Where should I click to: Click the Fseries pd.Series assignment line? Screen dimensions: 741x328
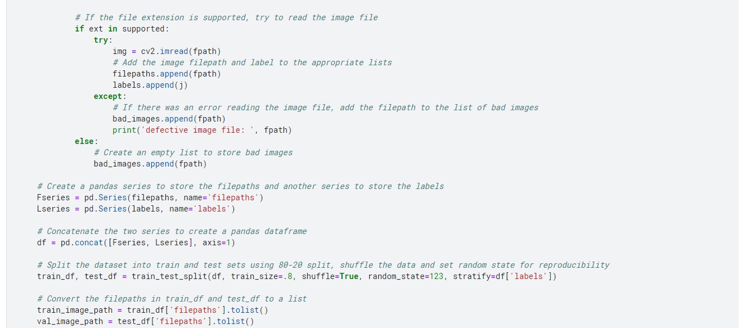[x=150, y=197]
